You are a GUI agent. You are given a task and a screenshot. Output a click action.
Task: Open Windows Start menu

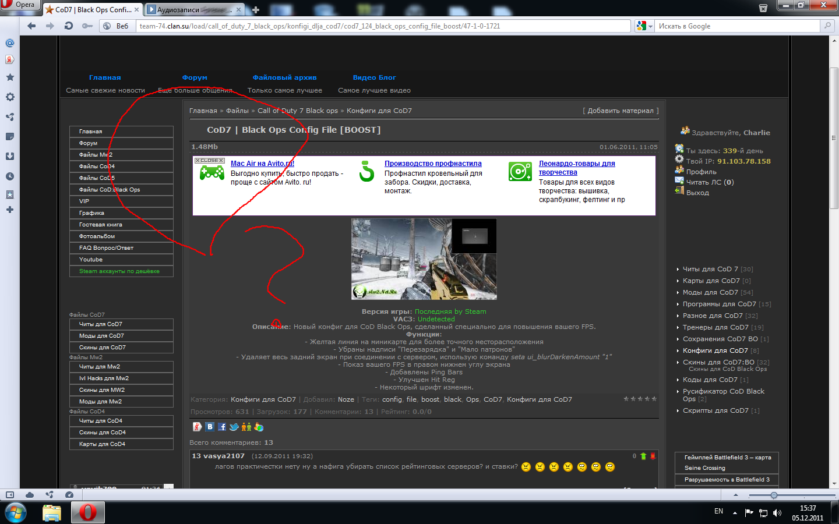click(x=16, y=512)
